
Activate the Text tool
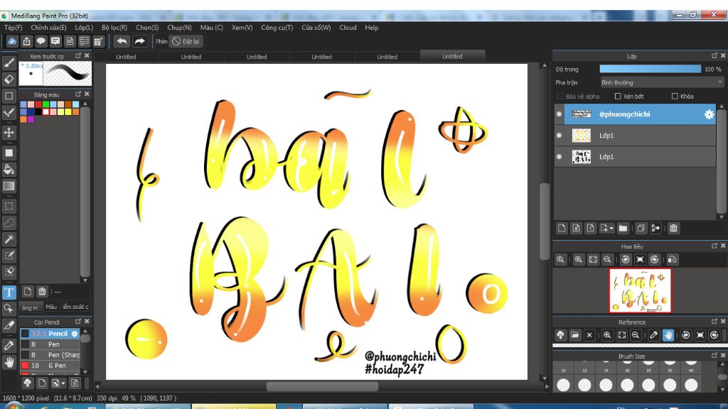pyautogui.click(x=9, y=292)
